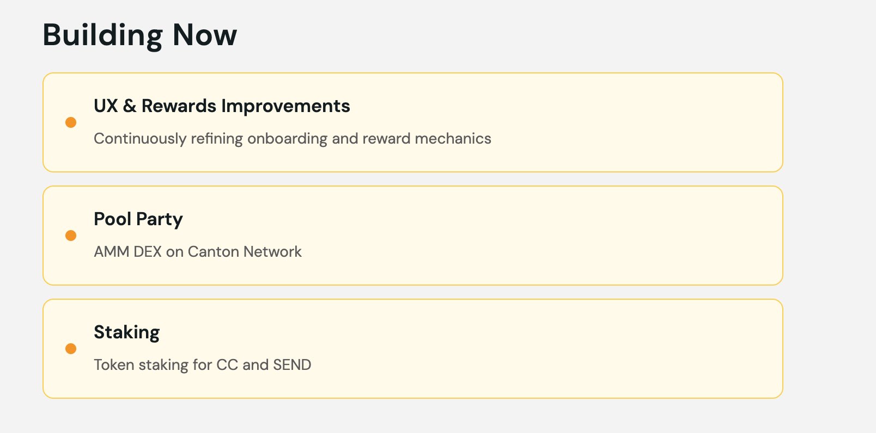Click orange dot beside UX & Rewards Improvements
The width and height of the screenshot is (876, 433).
click(x=71, y=122)
